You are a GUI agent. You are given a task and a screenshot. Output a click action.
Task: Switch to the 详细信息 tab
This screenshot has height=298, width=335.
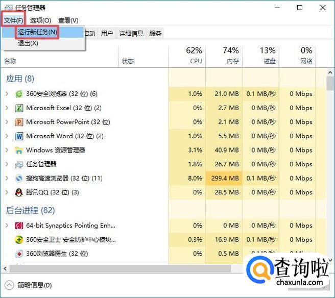click(131, 34)
